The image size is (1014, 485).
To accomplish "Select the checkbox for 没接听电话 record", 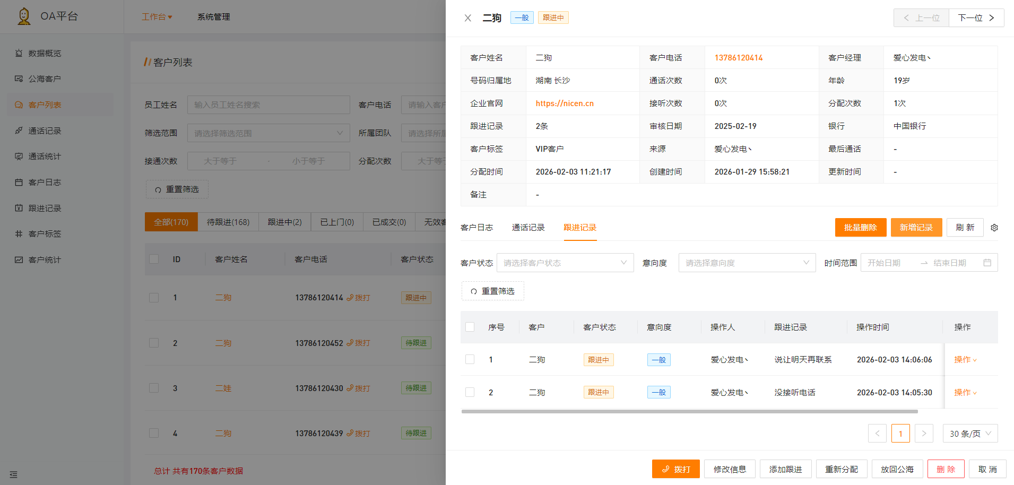I will [x=470, y=392].
